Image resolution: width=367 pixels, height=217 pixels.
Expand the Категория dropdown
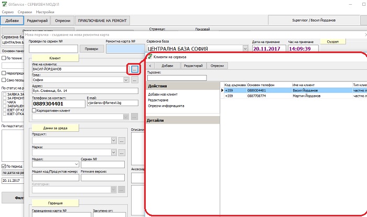[x=114, y=189]
